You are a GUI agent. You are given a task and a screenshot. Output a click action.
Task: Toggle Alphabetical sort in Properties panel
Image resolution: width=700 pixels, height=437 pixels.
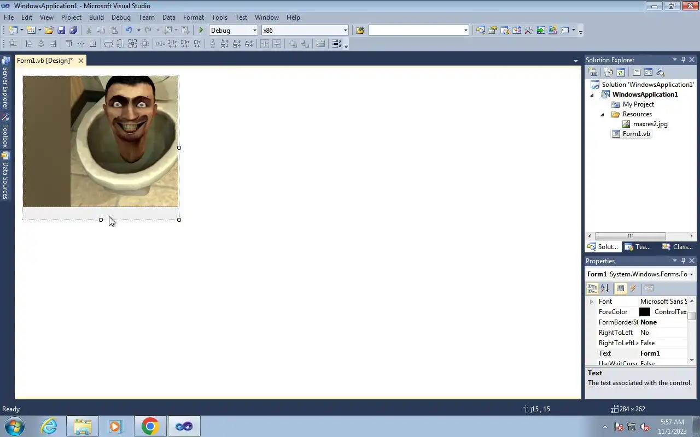click(x=604, y=288)
